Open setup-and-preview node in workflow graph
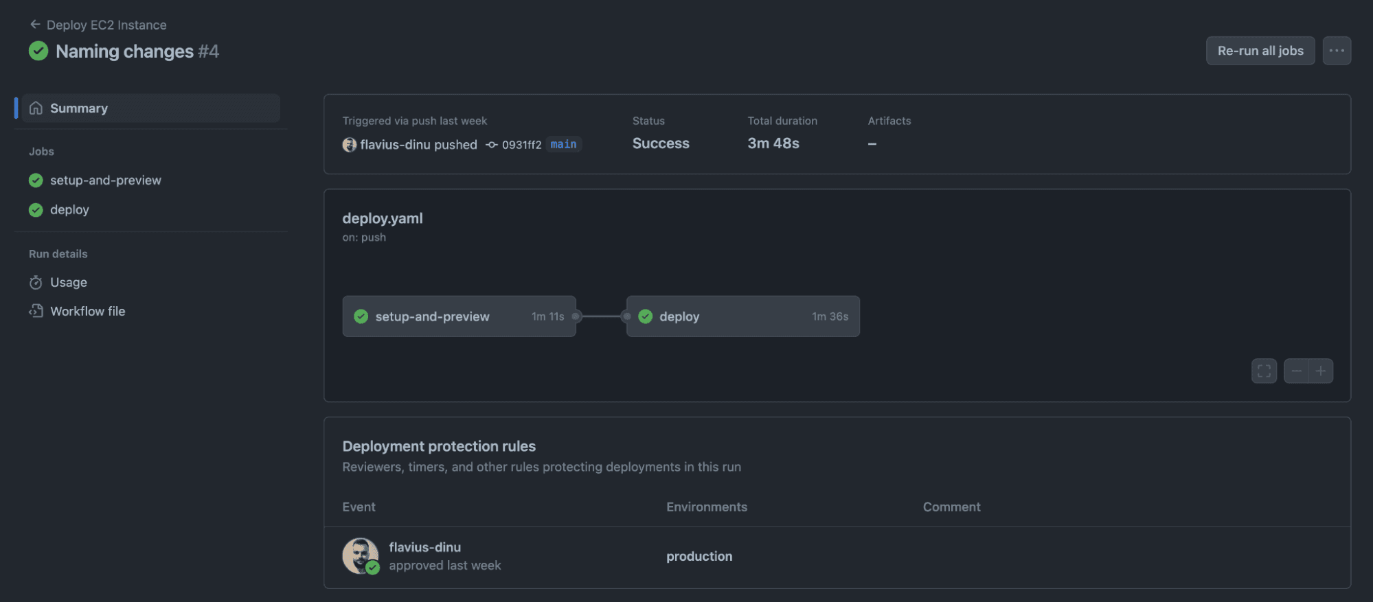 coord(459,316)
